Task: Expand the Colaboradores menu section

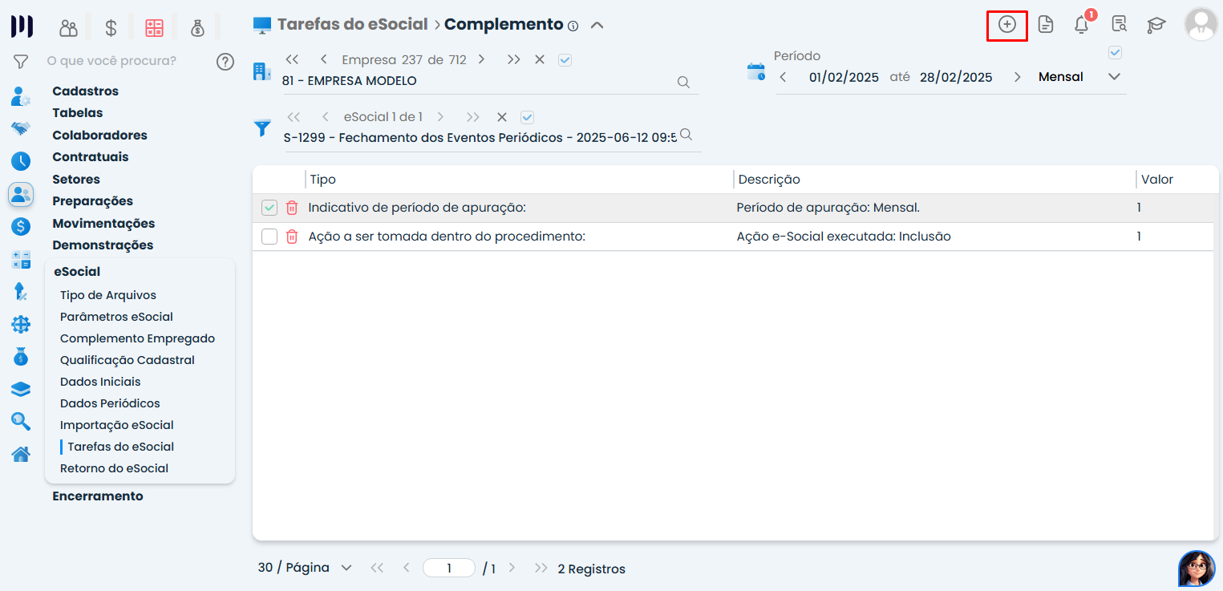Action: coord(100,136)
